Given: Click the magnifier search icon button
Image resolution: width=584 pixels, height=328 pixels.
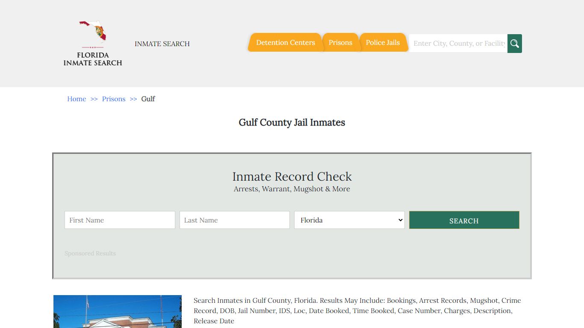Looking at the screenshot, I should point(515,44).
